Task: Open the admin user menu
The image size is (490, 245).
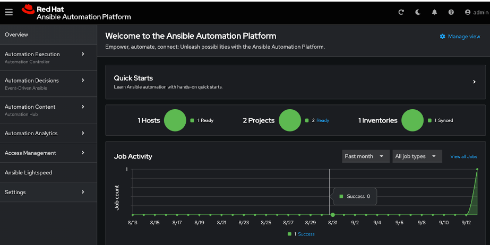Action: tap(477, 12)
